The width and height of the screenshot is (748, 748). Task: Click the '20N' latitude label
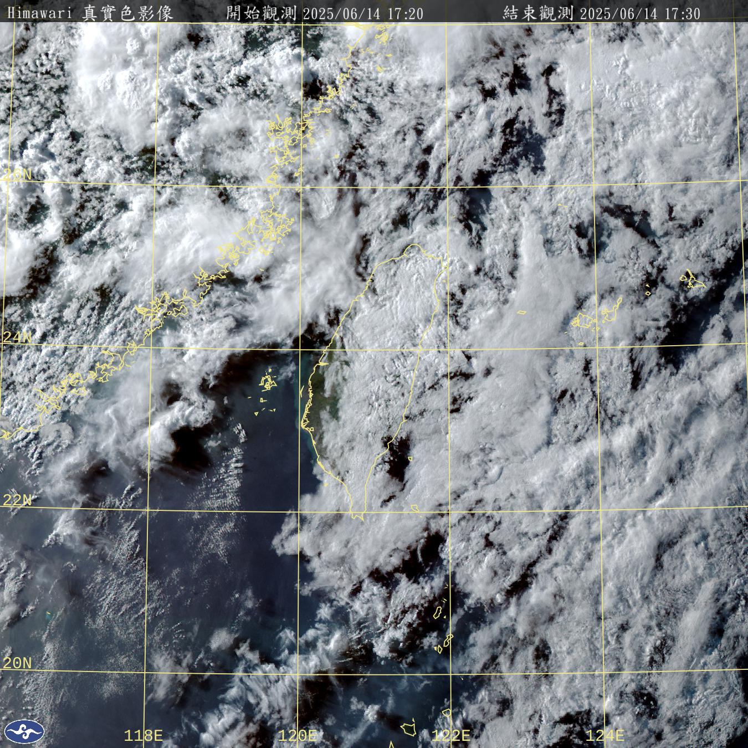[17, 663]
